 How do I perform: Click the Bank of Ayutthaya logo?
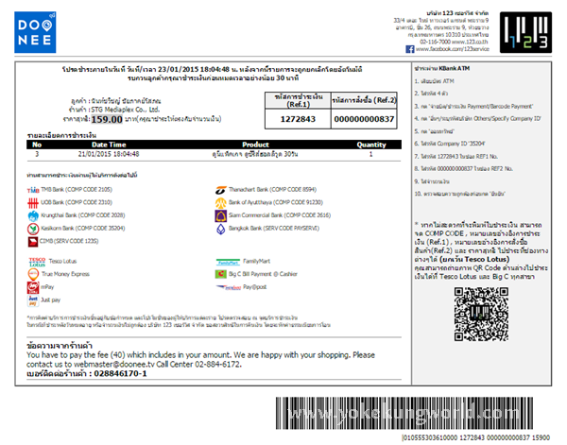[221, 202]
